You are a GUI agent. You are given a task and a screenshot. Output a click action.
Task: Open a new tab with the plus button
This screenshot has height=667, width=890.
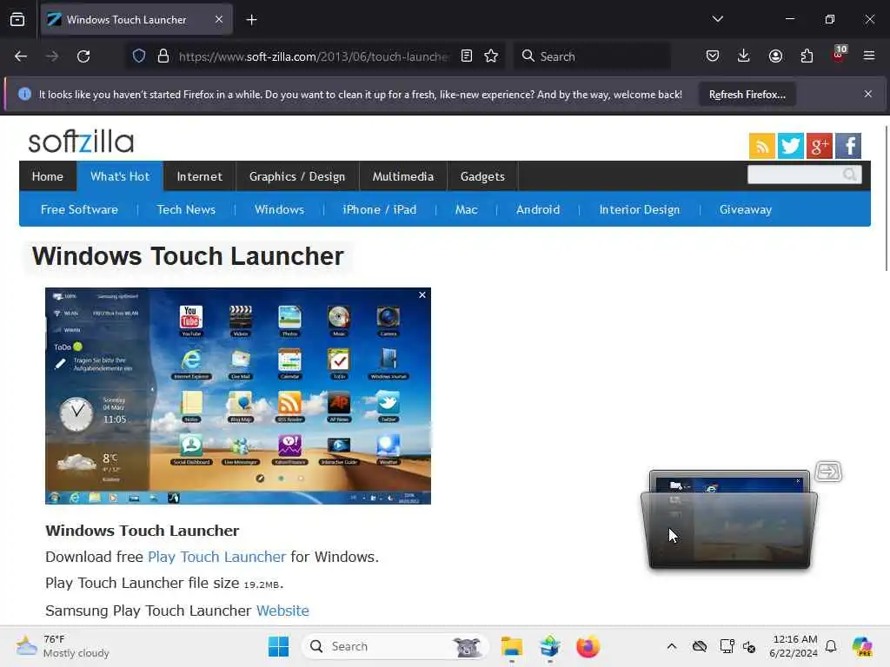[x=251, y=20]
